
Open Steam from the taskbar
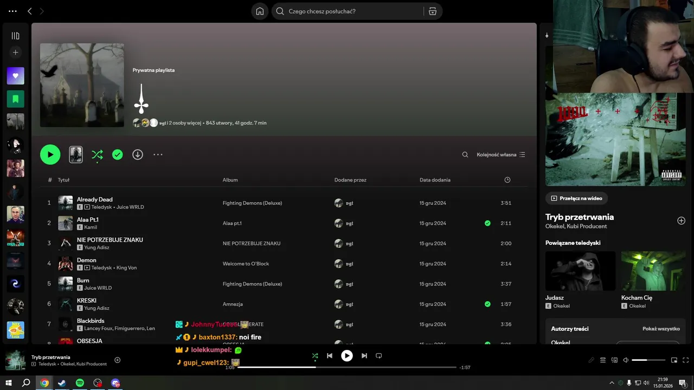(x=62, y=383)
